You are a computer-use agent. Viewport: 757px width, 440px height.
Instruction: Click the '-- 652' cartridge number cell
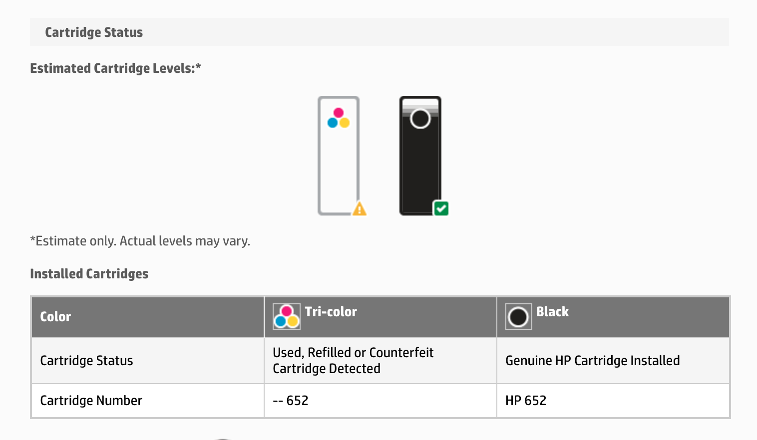point(291,400)
